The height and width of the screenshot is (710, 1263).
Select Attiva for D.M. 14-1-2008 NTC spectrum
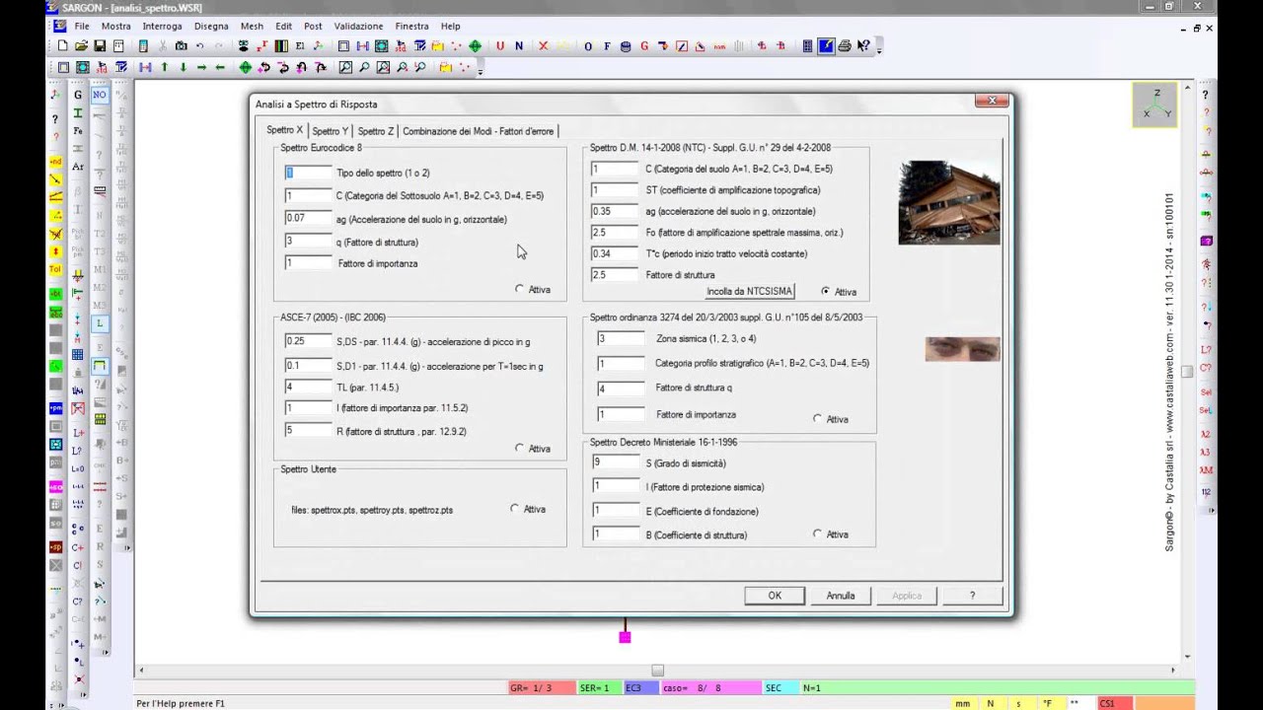click(x=826, y=292)
